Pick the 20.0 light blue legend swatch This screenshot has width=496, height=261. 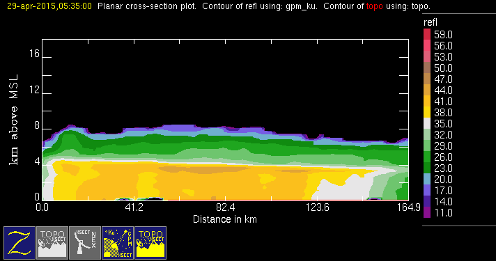click(427, 179)
